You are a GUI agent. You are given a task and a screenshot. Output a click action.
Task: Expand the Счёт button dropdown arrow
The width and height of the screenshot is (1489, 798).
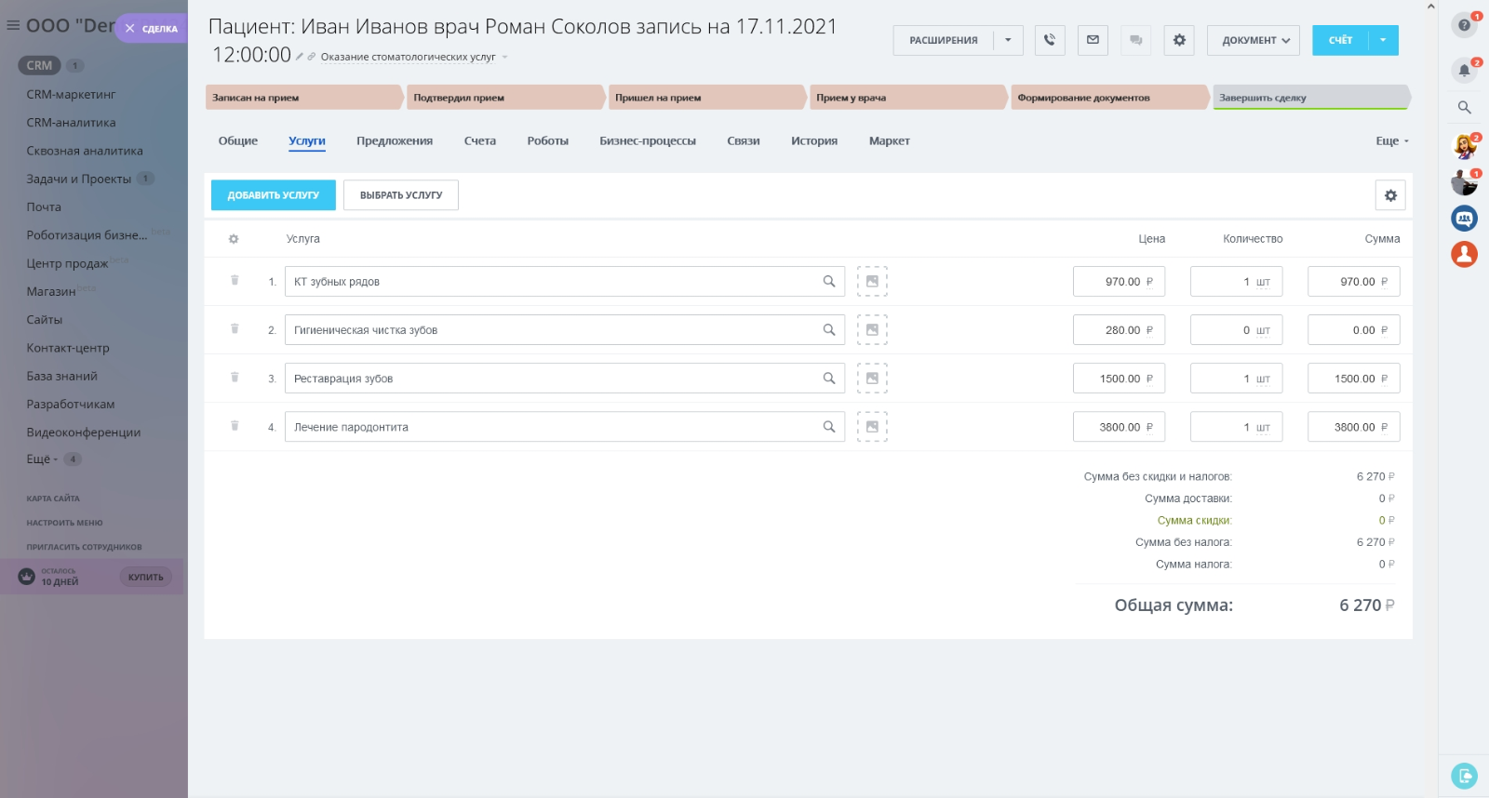[x=1383, y=40]
